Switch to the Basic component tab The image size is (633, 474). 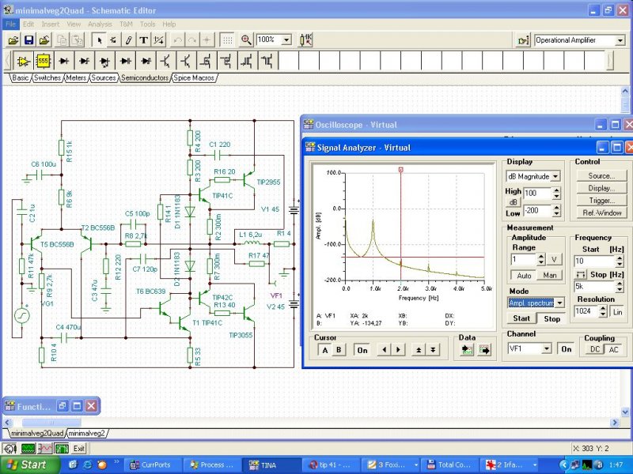pos(21,77)
